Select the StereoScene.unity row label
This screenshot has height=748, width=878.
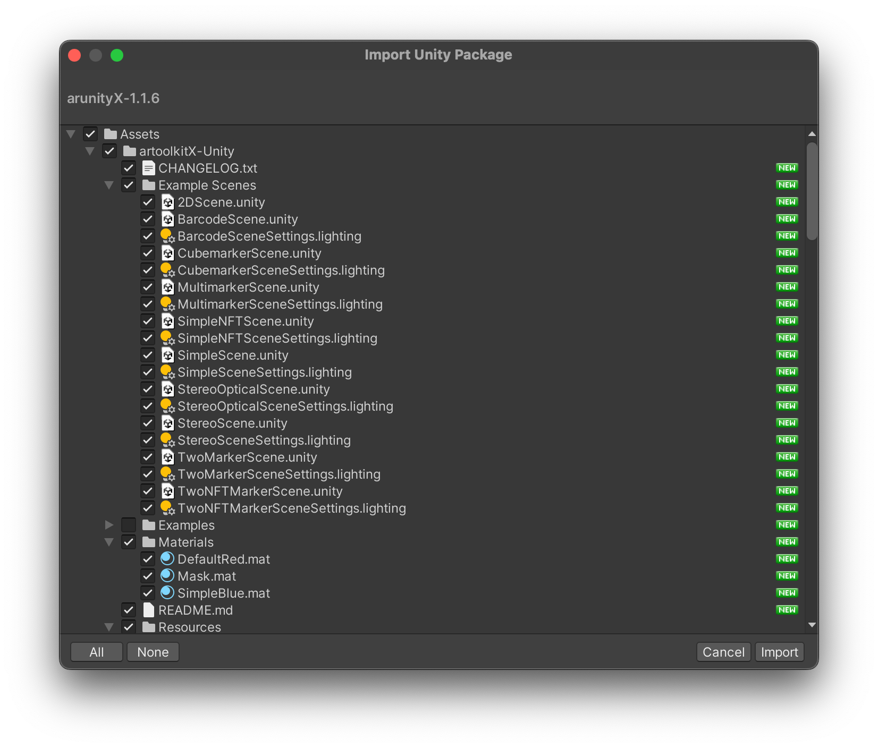232,423
